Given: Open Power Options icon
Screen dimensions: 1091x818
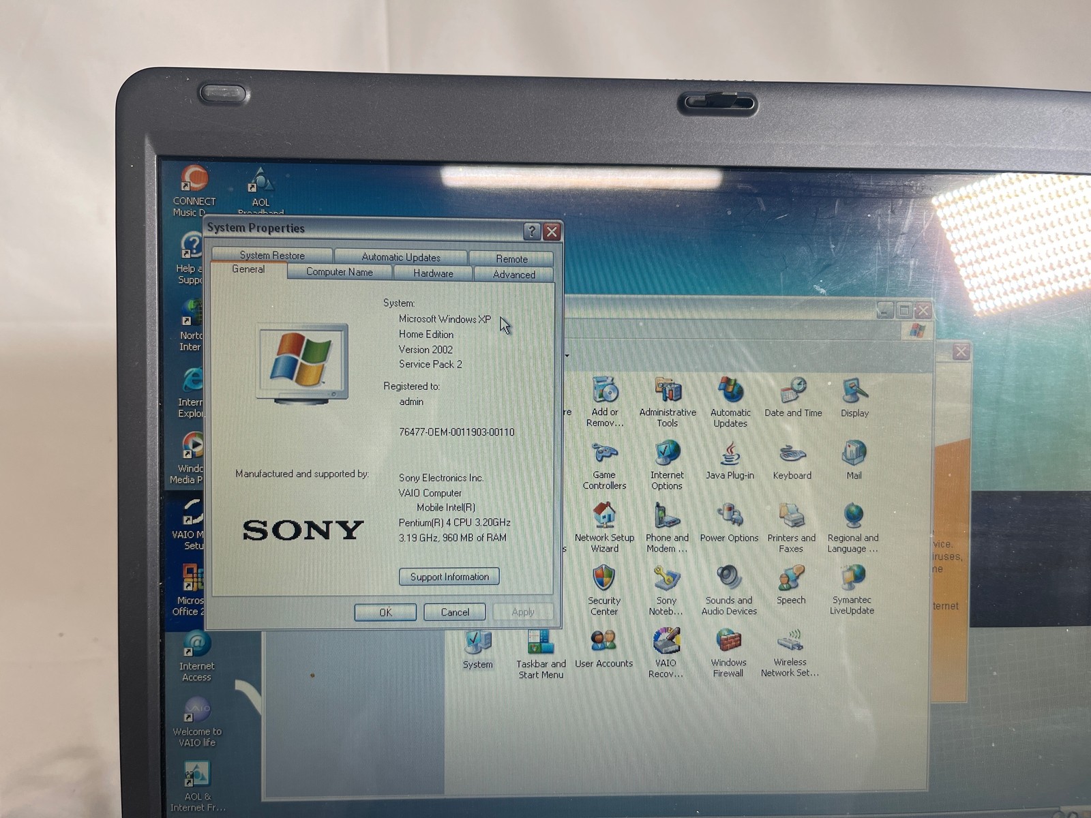Looking at the screenshot, I should click(x=729, y=524).
